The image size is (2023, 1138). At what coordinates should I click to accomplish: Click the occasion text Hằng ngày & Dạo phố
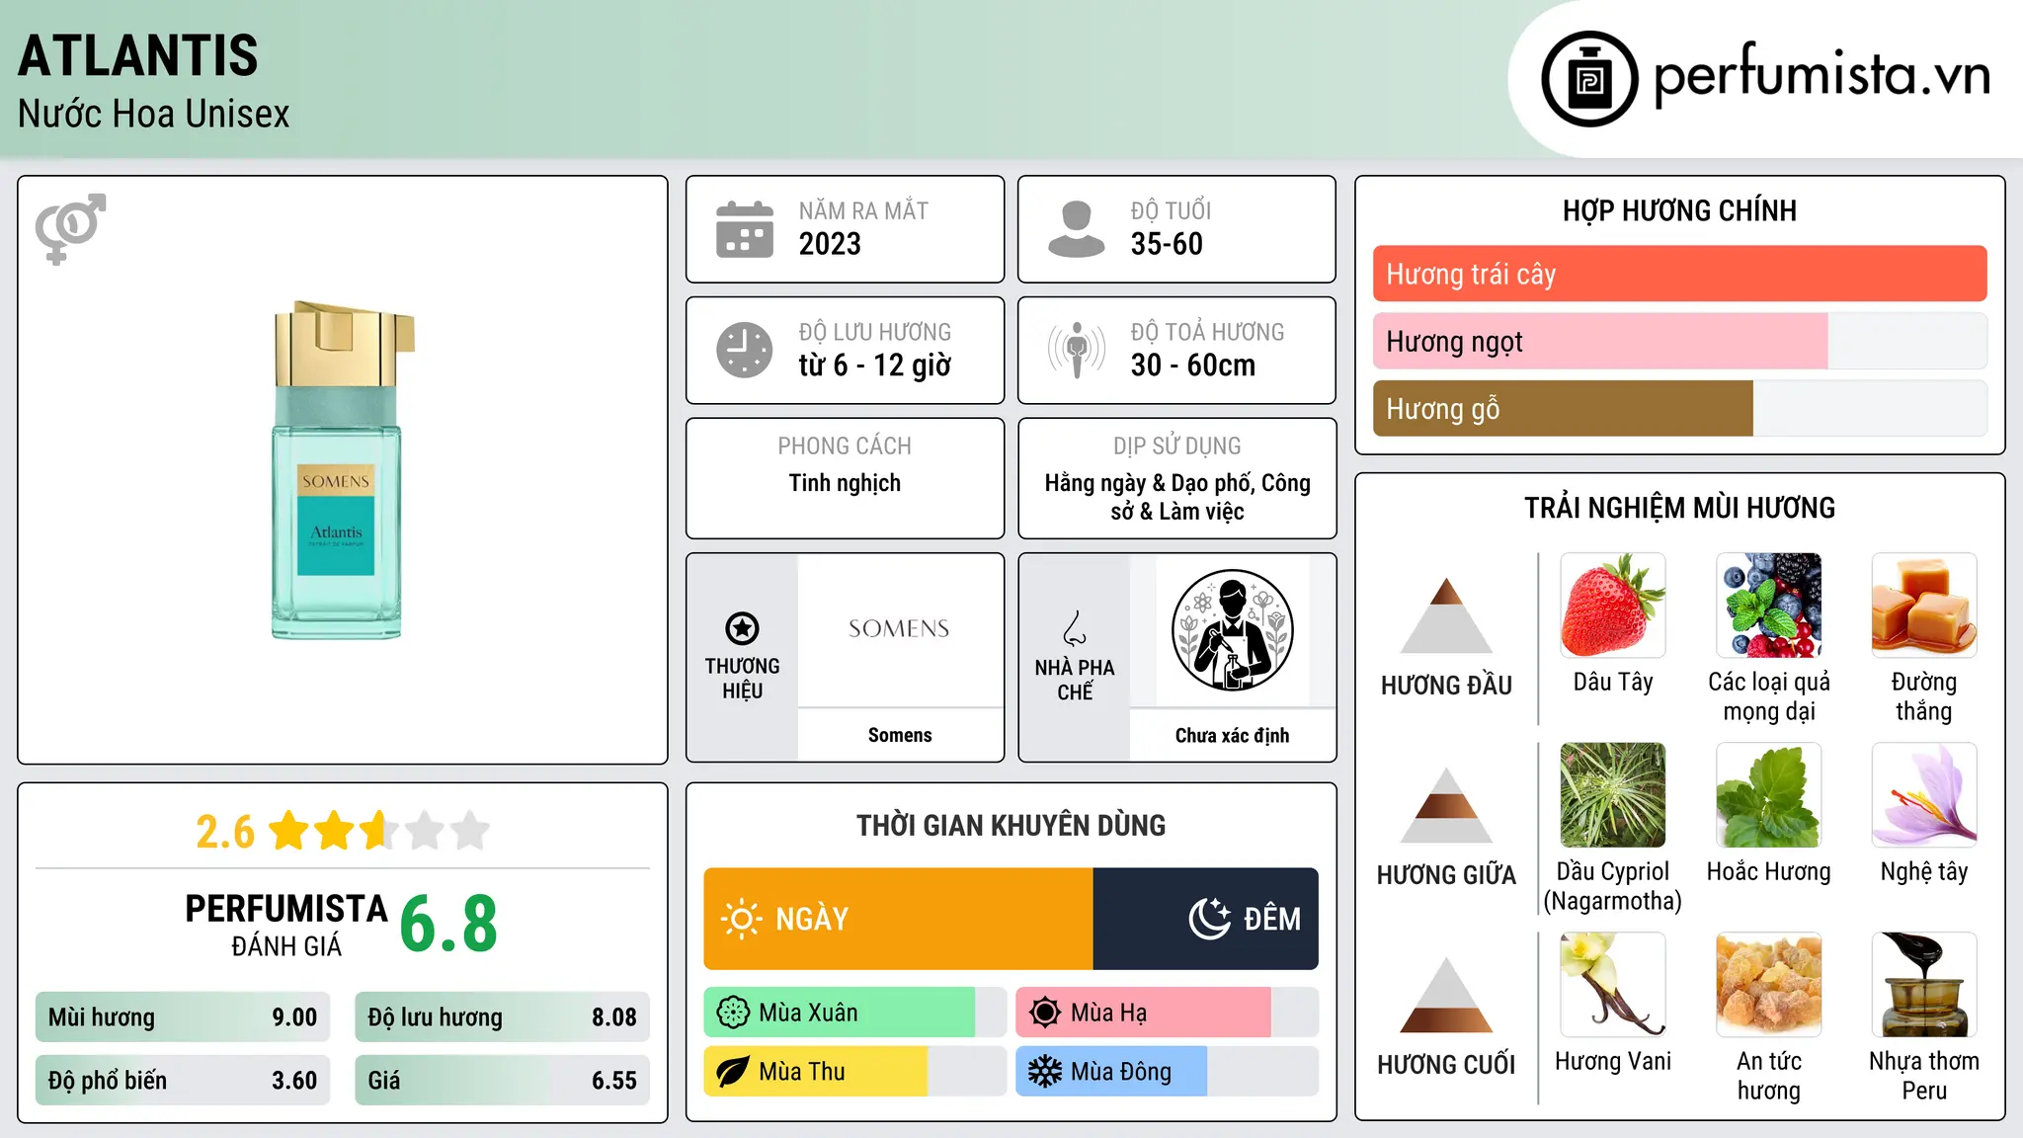point(1151,483)
